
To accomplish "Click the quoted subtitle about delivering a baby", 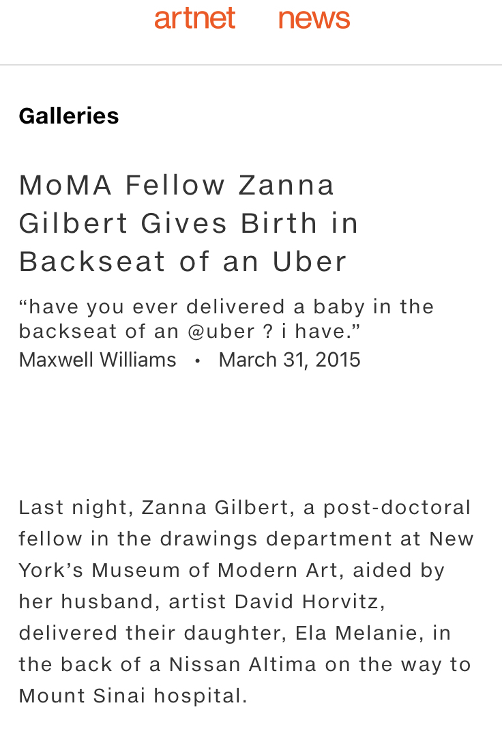I will click(226, 319).
